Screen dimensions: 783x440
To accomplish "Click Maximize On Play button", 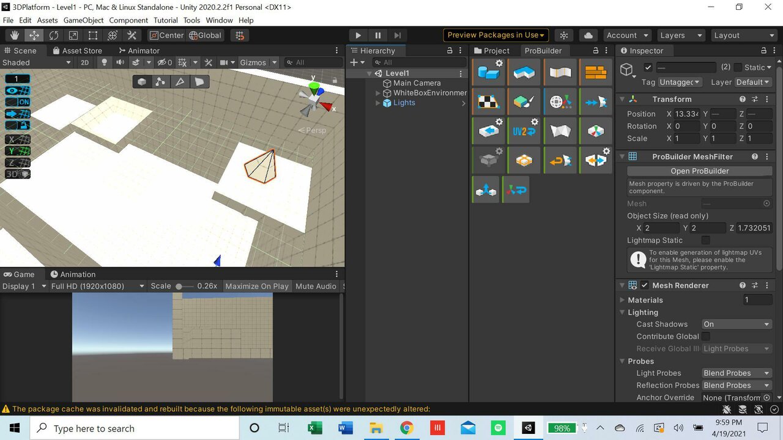I will tap(257, 286).
